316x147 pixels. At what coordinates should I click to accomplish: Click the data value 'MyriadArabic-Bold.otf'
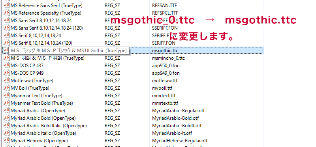point(175,119)
